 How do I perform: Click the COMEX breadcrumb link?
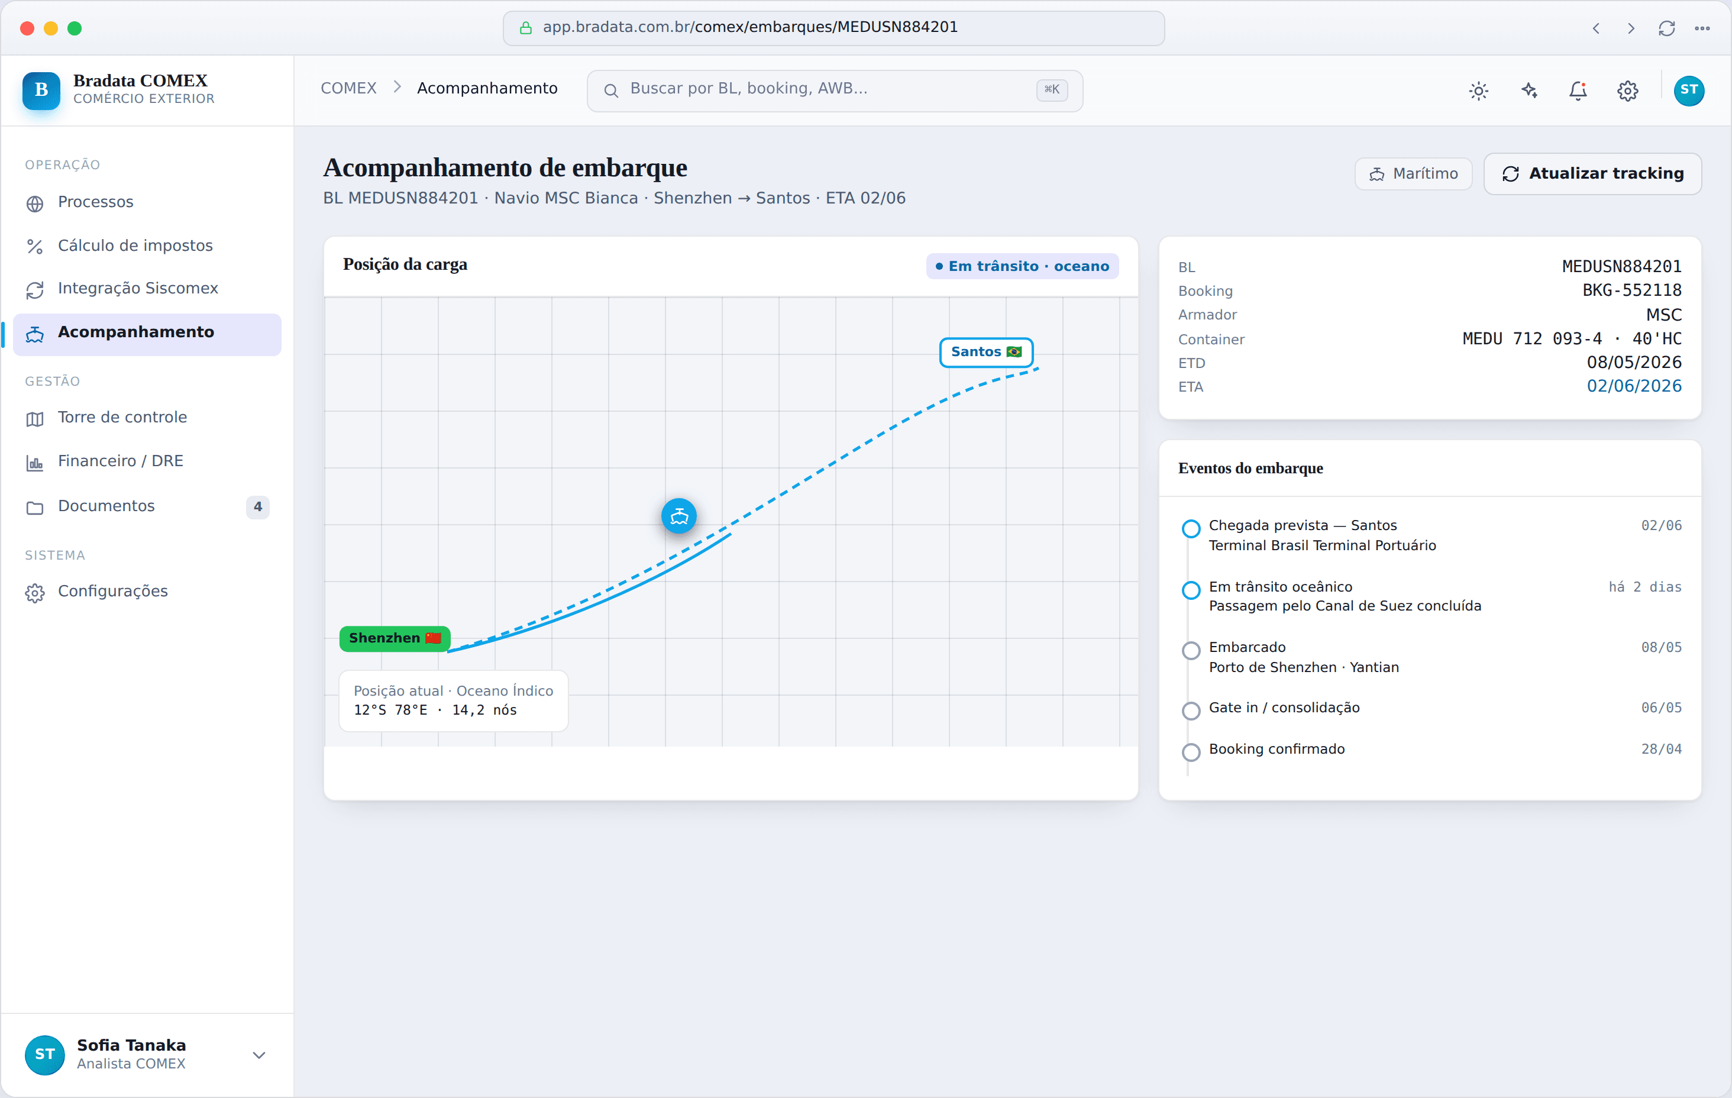(349, 89)
